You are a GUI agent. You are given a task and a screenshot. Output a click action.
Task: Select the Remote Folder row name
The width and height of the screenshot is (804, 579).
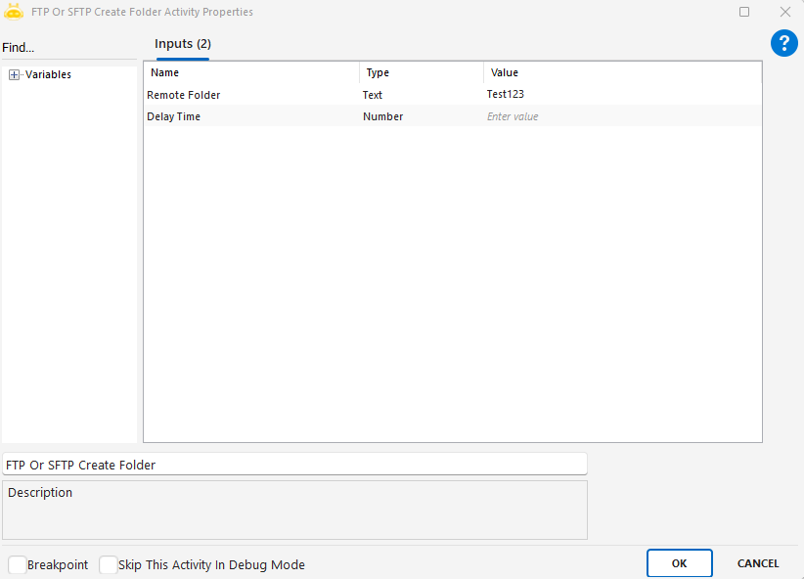[184, 95]
